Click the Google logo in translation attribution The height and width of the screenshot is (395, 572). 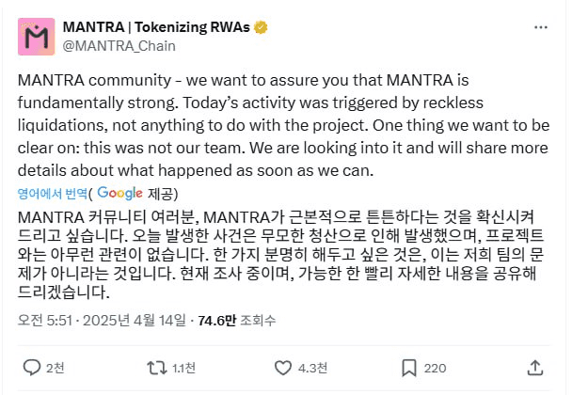(x=119, y=193)
